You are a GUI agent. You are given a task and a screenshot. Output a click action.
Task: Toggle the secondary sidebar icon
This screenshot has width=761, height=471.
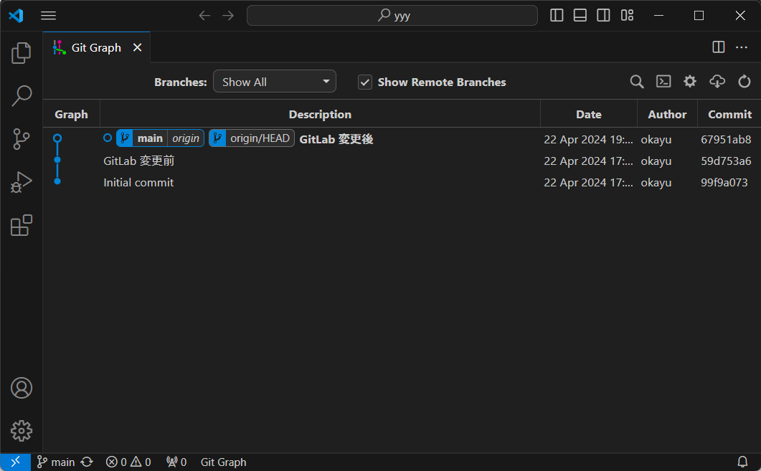603,14
